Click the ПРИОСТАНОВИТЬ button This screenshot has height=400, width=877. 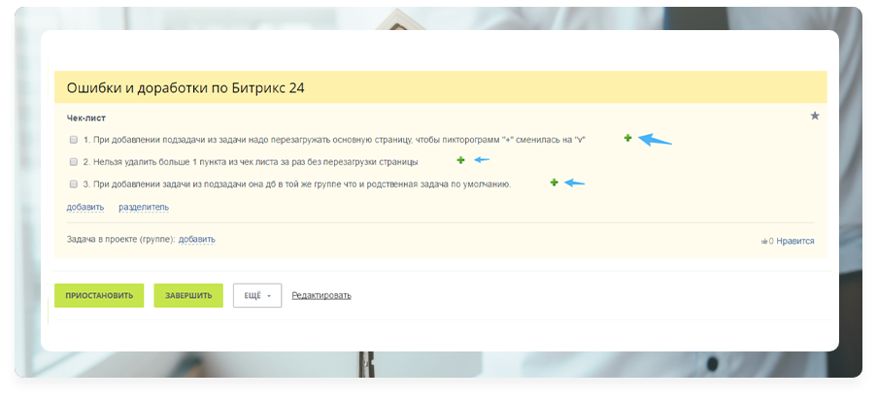coord(99,295)
